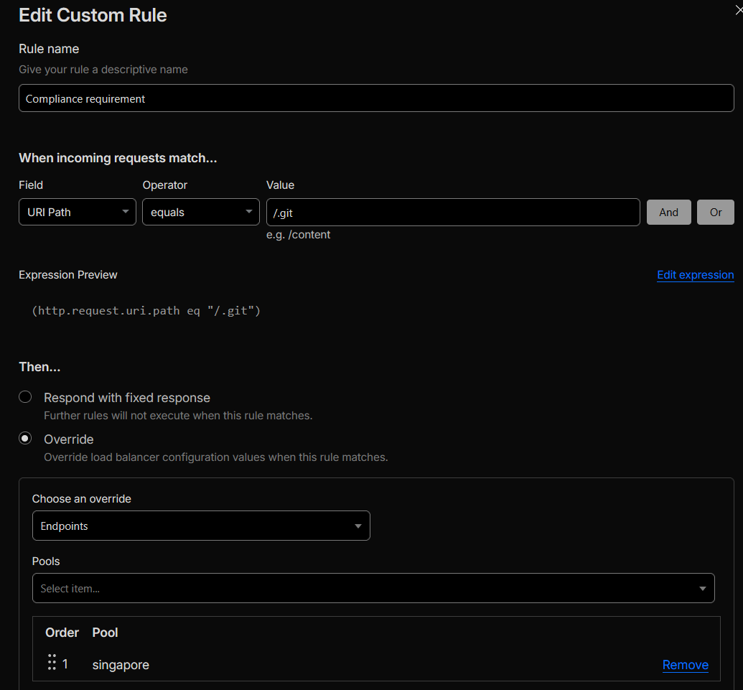The image size is (743, 690).
Task: Click the Field dropdown chevron
Action: point(126,212)
